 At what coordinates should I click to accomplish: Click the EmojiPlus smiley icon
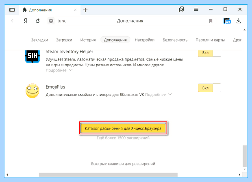32,91
